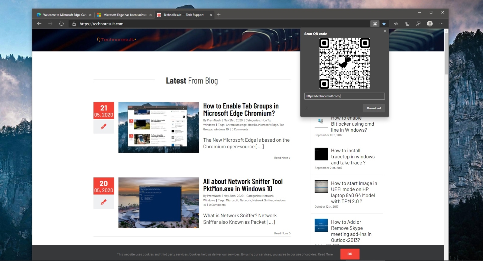Switch to TechnoResult — Tech Support tab
This screenshot has height=261, width=483.
pos(184,15)
